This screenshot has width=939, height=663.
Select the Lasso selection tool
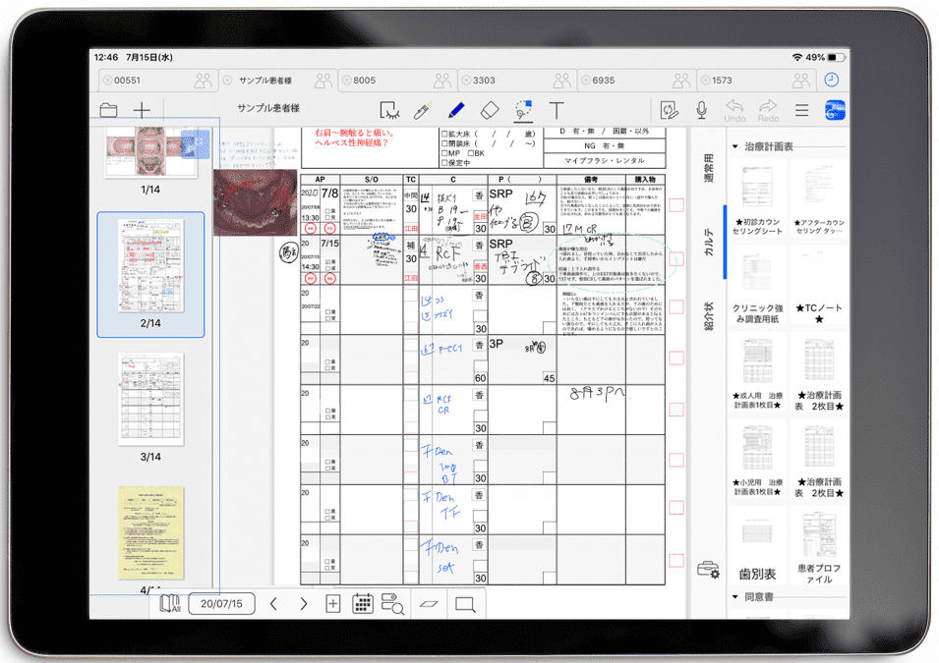tap(523, 110)
